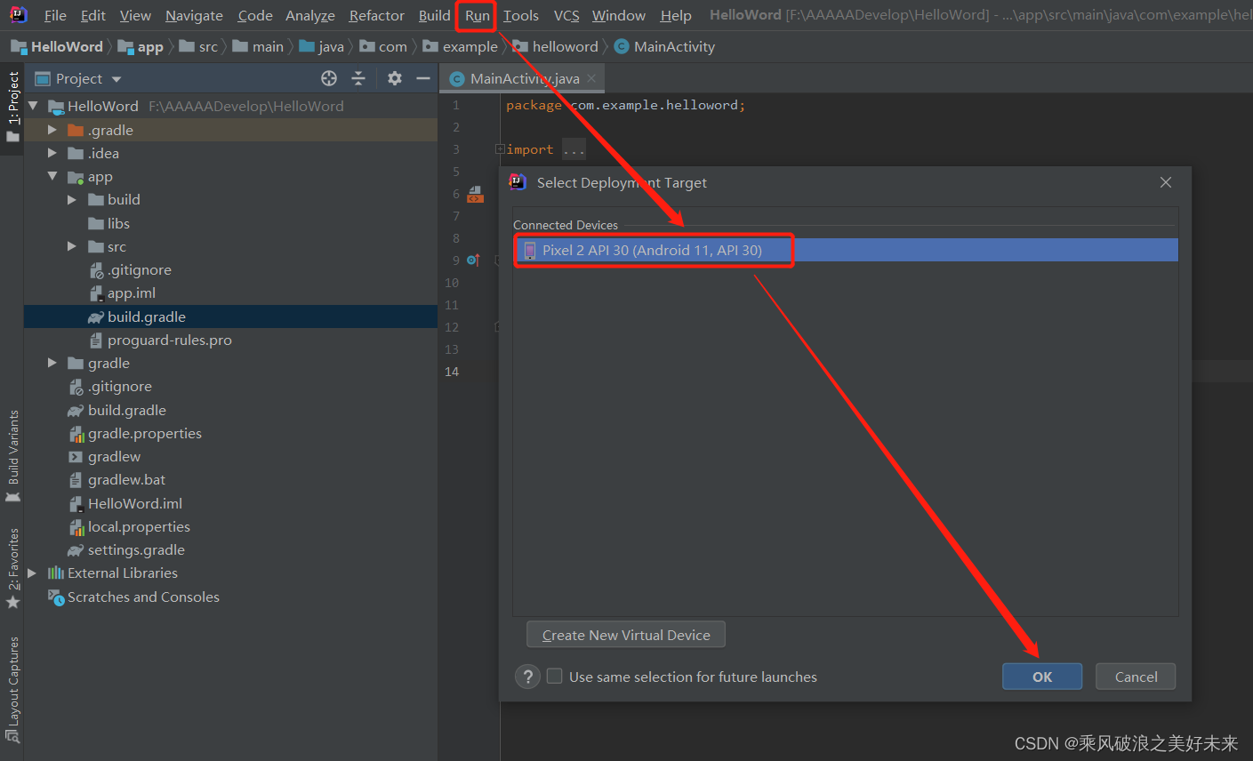This screenshot has width=1253, height=761.
Task: Click HelloWord breadcrumb in navigation bar
Action: [57, 46]
